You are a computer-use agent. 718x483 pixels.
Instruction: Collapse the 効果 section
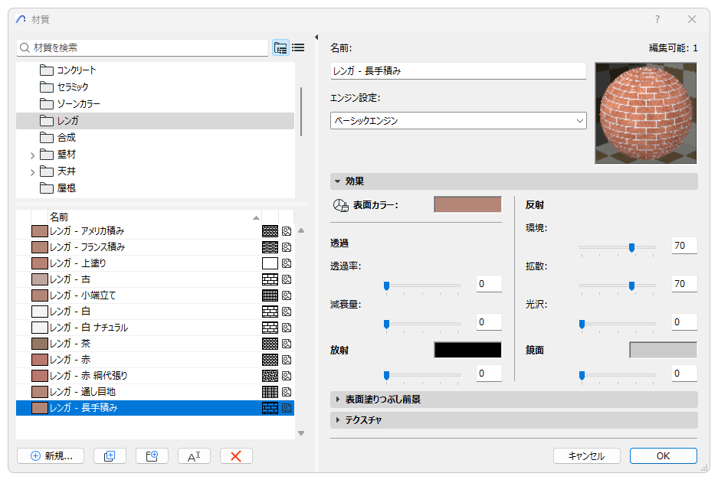(x=337, y=181)
